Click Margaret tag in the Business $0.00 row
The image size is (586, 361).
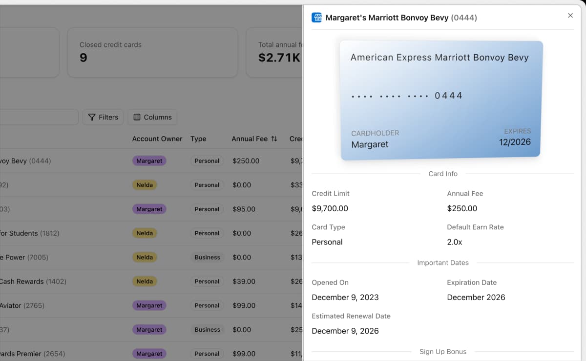tap(149, 330)
